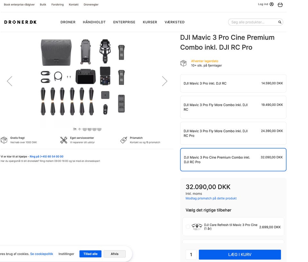Screen dimensions: 308x262
Task: Click the wrench service center icon
Action: coord(64,140)
